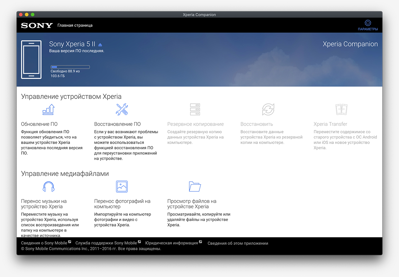The width and height of the screenshot is (399, 277).
Task: Click the Просматривайте, копируйте или удаляйте description
Action: pyautogui.click(x=199, y=219)
